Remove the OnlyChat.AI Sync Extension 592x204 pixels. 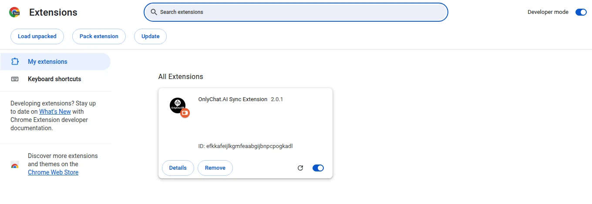[x=215, y=168]
